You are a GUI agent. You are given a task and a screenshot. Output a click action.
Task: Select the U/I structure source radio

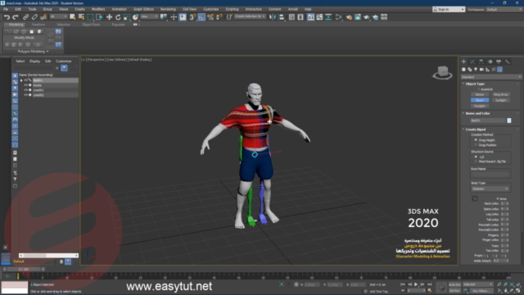pyautogui.click(x=476, y=157)
